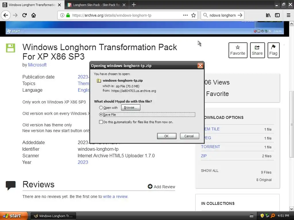
Task: Open the Windows Start button
Action: pyautogui.click(x=14, y=216)
